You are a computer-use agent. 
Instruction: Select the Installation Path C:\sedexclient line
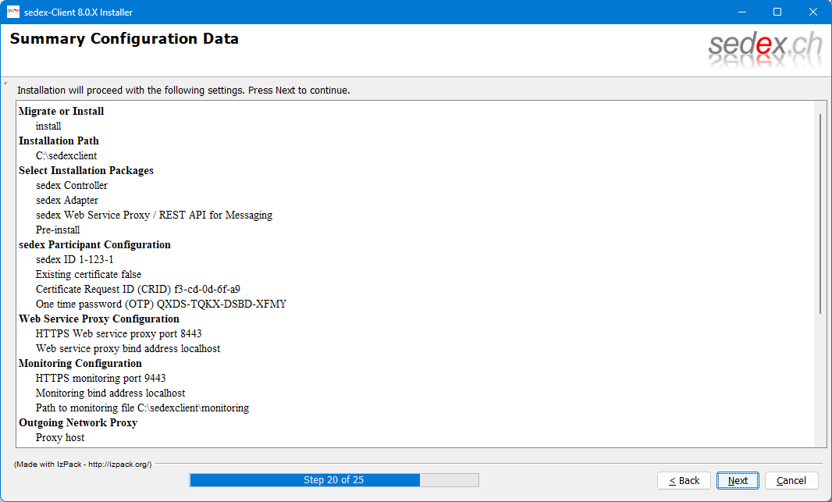click(x=66, y=155)
